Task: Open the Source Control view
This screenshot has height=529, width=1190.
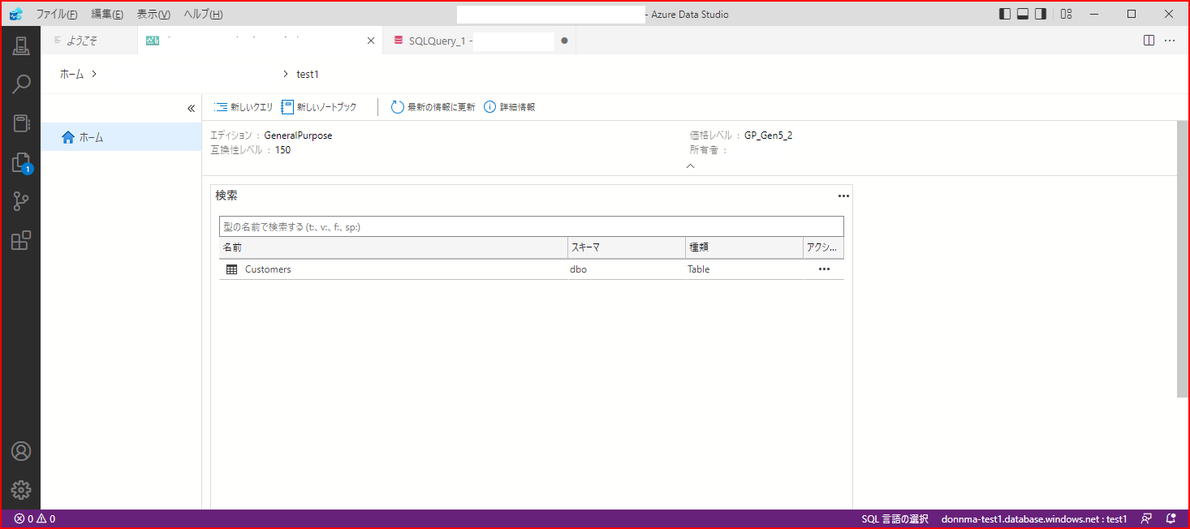Action: [21, 202]
